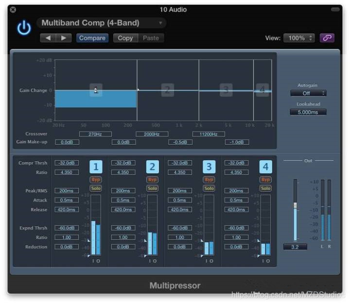350x304 pixels.
Task: Click band 2 Gain Make-up 0.0dB field
Action: (123, 142)
